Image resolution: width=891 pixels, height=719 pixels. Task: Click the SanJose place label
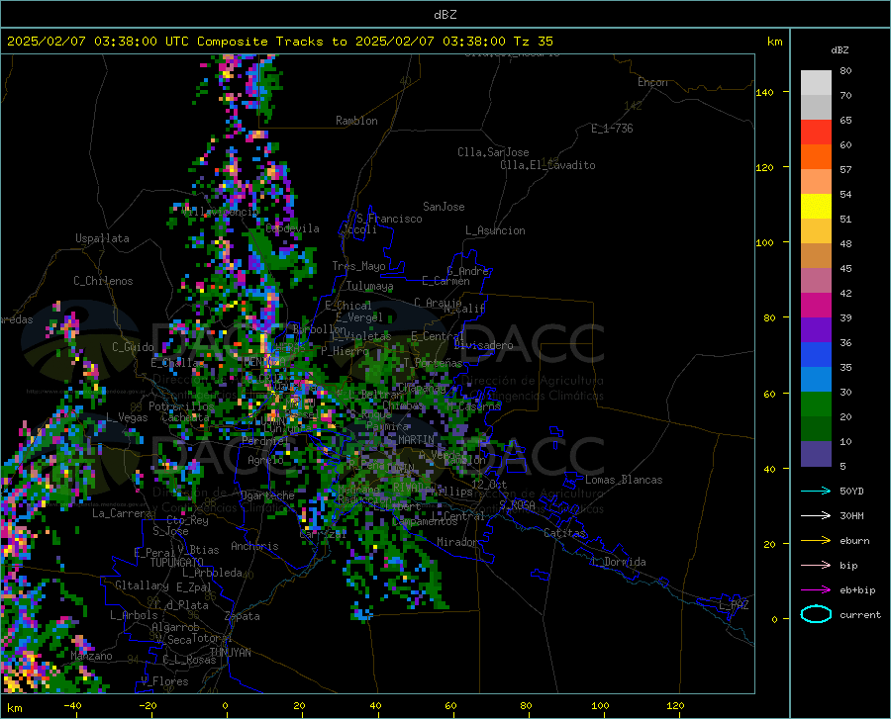point(444,207)
